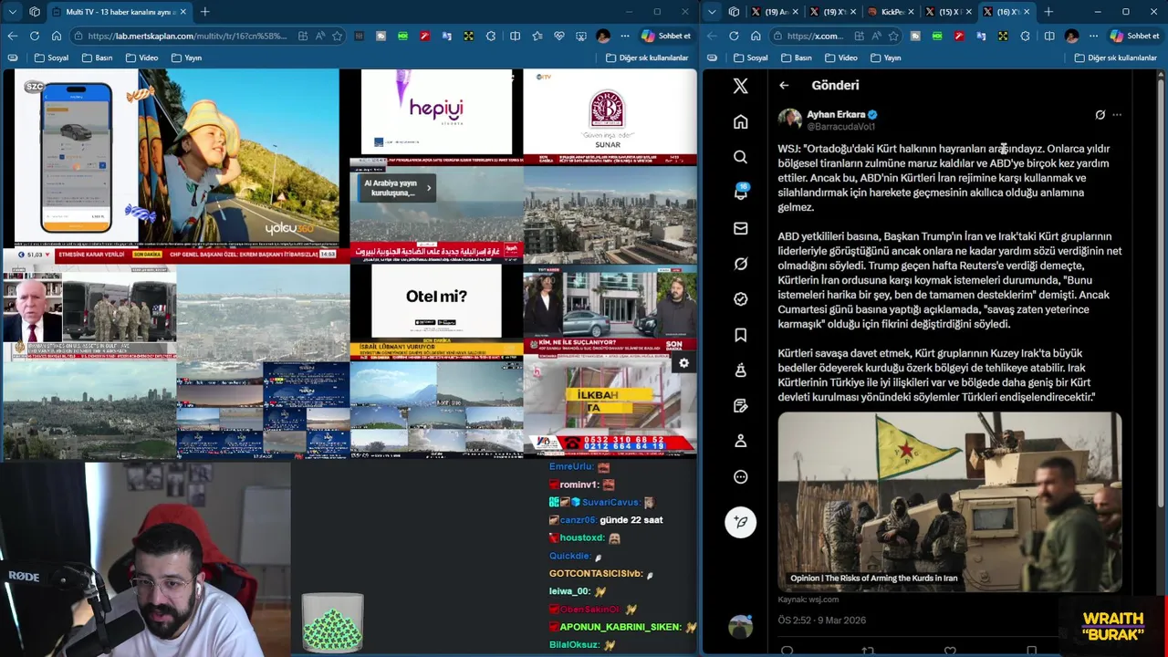Open Diğer sık kullanılanlar in X window
Image resolution: width=1168 pixels, height=657 pixels.
(1115, 57)
